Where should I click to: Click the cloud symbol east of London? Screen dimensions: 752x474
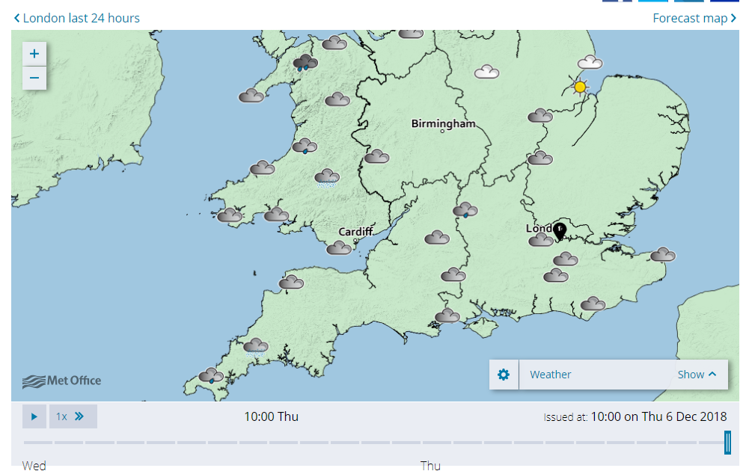[661, 254]
